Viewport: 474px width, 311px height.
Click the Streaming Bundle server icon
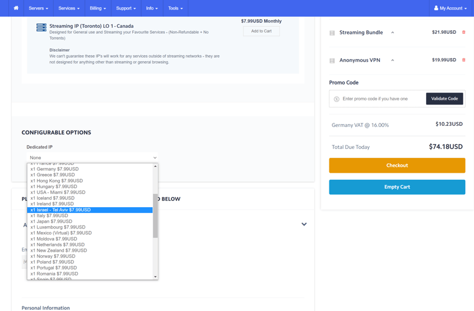(x=332, y=33)
